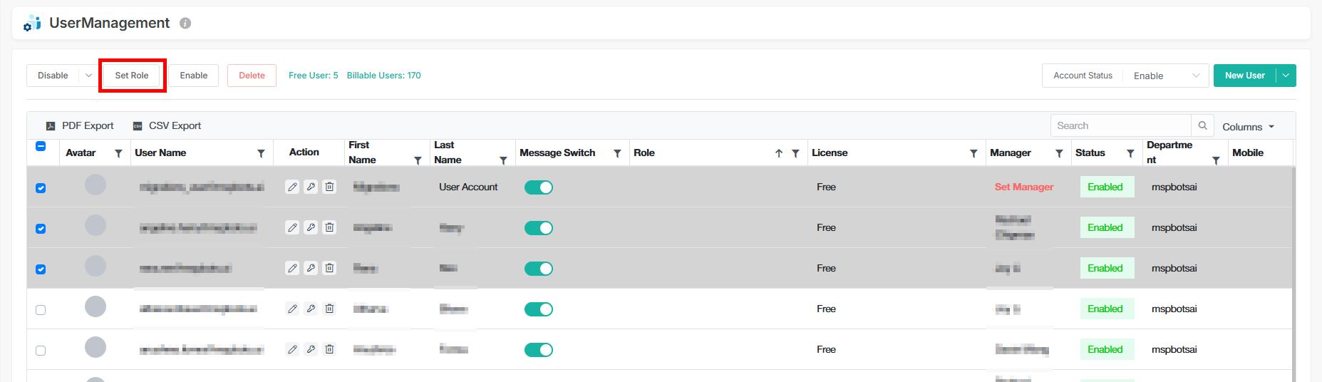This screenshot has height=382, width=1322.
Task: Open the Account Status Enable dropdown
Action: coord(1165,76)
